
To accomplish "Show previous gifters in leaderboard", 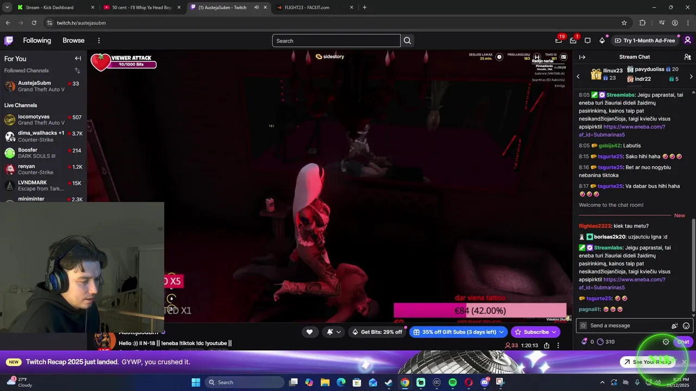I will 578,77.
